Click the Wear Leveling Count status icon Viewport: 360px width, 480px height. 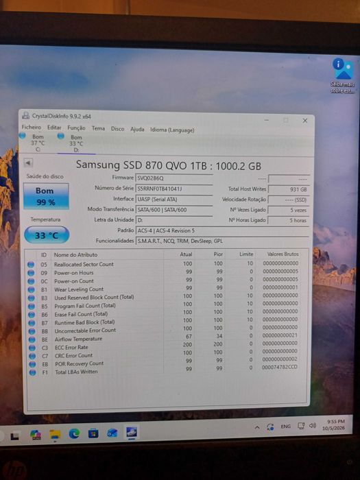[32, 289]
